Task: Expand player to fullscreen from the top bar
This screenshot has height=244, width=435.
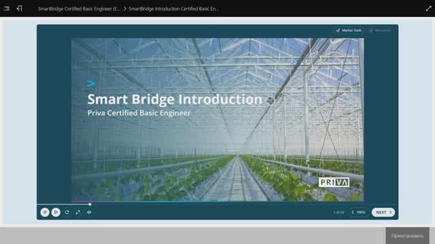Action: pos(428,9)
